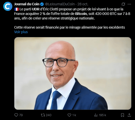Click the 79 replies count

pyautogui.click(x=21, y=115)
